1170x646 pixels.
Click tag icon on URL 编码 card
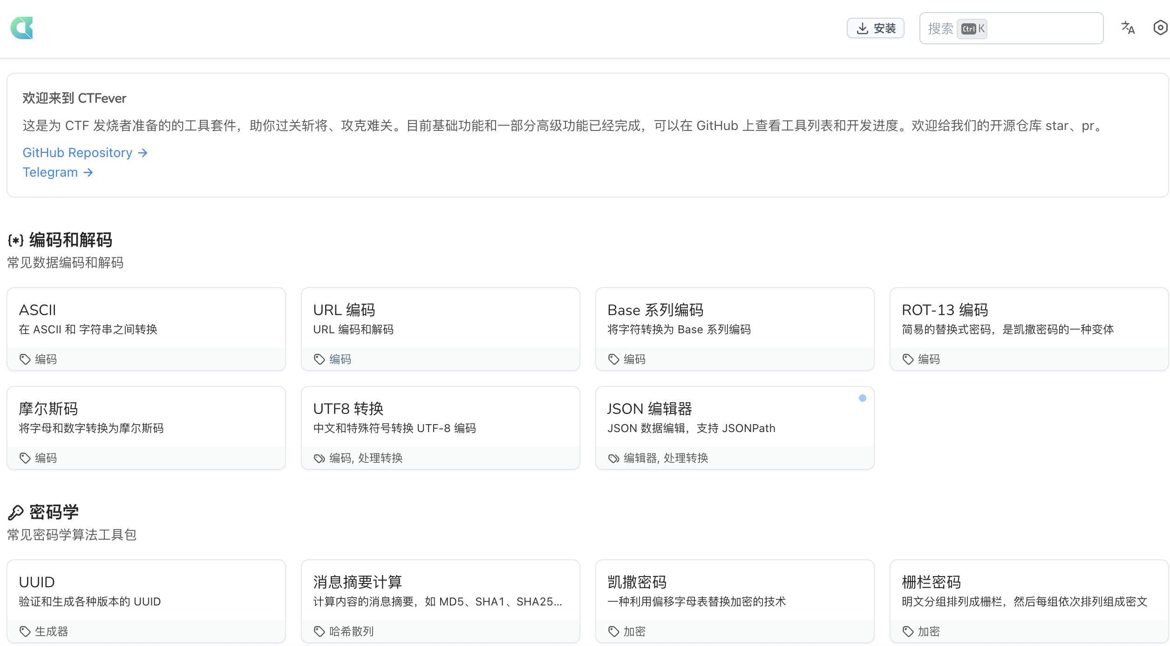[320, 359]
